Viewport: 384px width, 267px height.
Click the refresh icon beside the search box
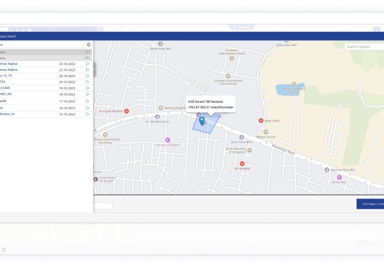pos(88,45)
